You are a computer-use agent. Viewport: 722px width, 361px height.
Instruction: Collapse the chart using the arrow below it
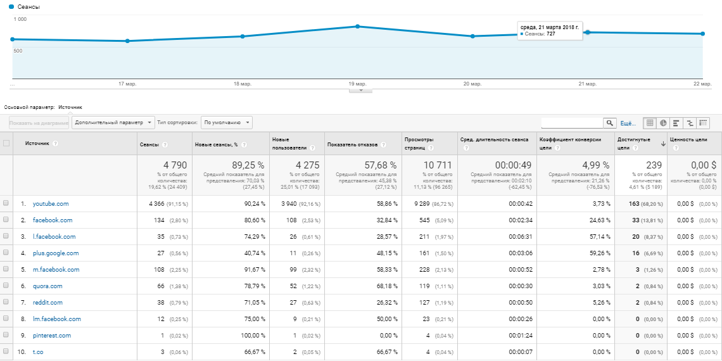pos(361,91)
